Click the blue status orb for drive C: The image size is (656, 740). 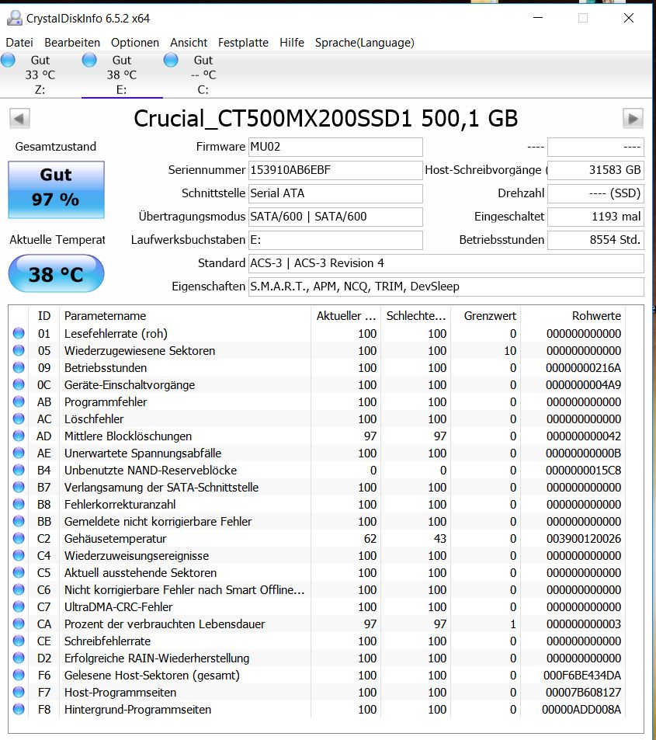coord(171,60)
